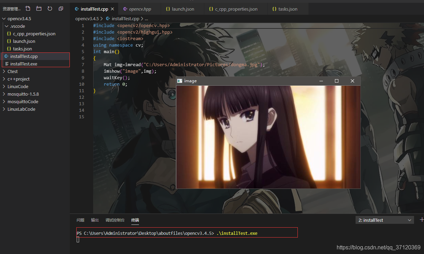The height and width of the screenshot is (254, 424).
Task: Click the imread line of code
Action: [184, 64]
